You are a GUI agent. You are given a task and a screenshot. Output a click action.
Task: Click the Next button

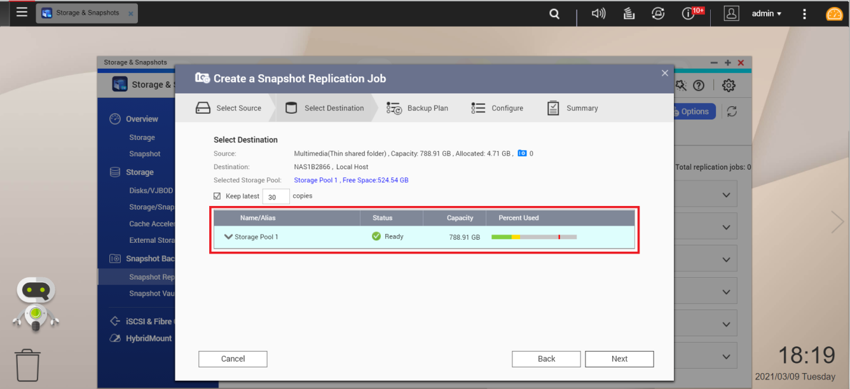click(619, 359)
